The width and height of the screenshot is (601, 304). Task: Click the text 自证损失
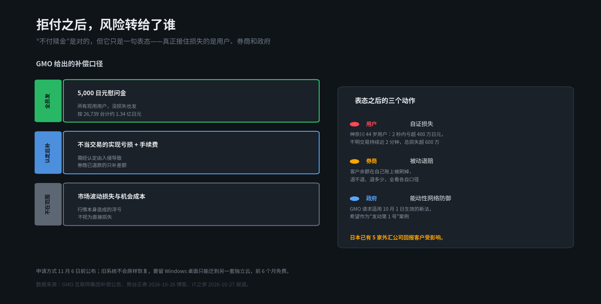[x=422, y=124]
